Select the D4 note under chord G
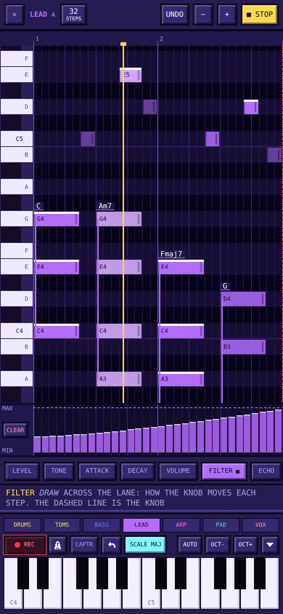Image resolution: width=283 pixels, height=614 pixels. pyautogui.click(x=243, y=299)
